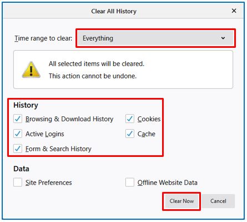Uncheck the Cookies checkbox
247x222 pixels.
130,119
